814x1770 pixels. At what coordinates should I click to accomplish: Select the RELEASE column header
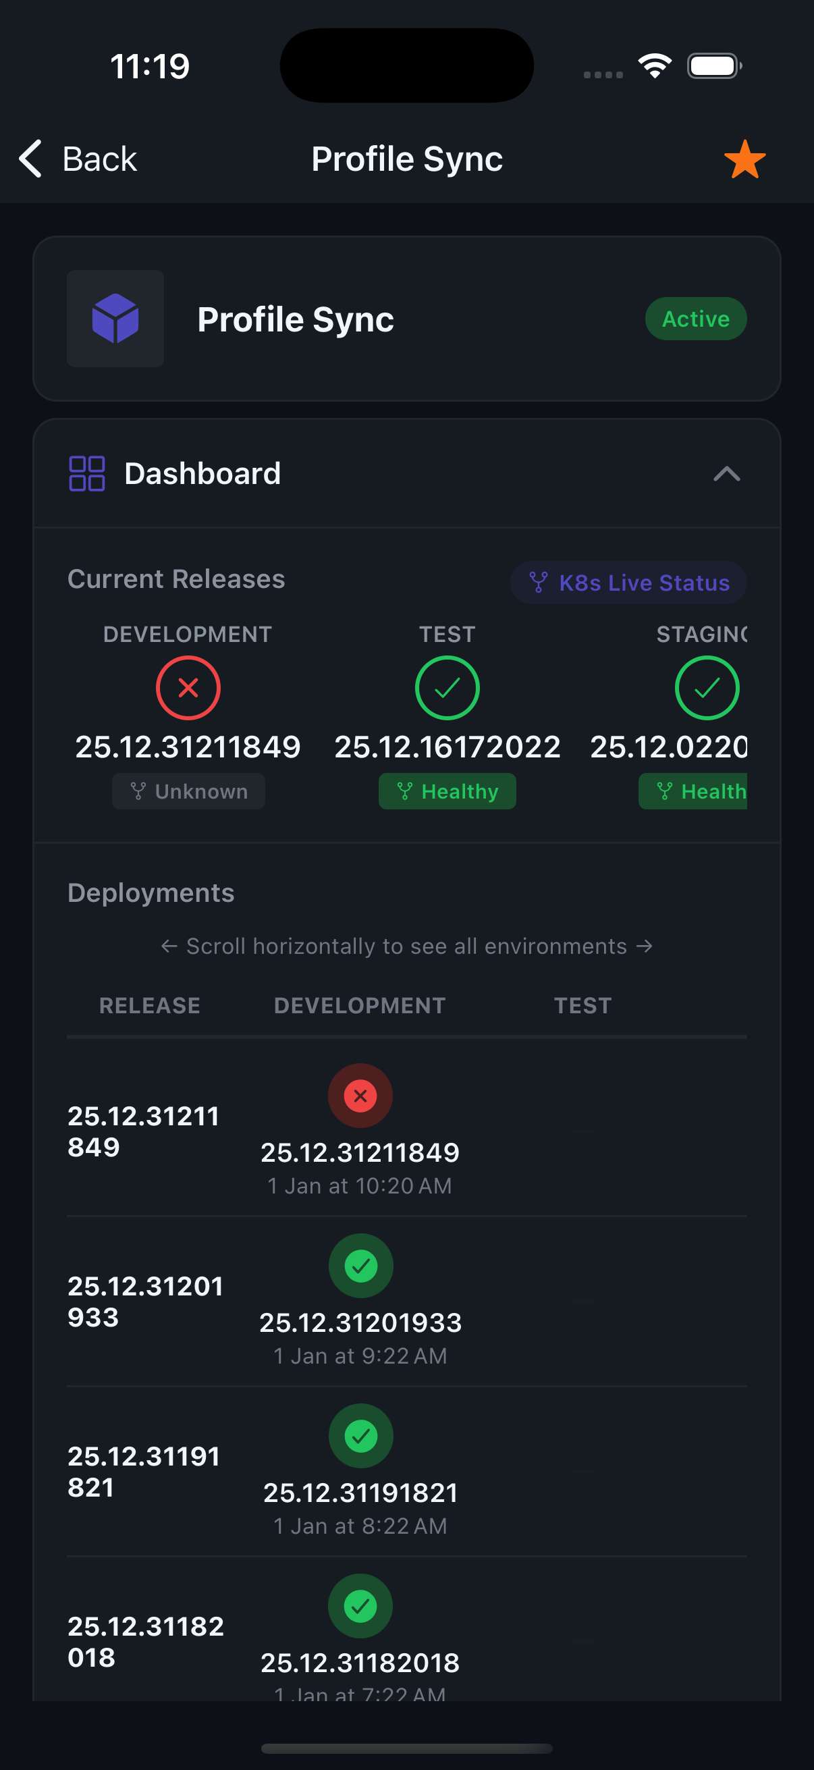tap(150, 1006)
